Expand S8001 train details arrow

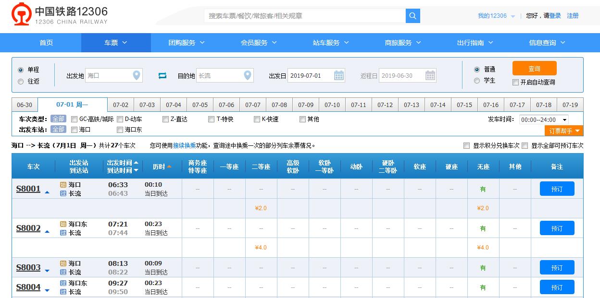tap(47, 192)
